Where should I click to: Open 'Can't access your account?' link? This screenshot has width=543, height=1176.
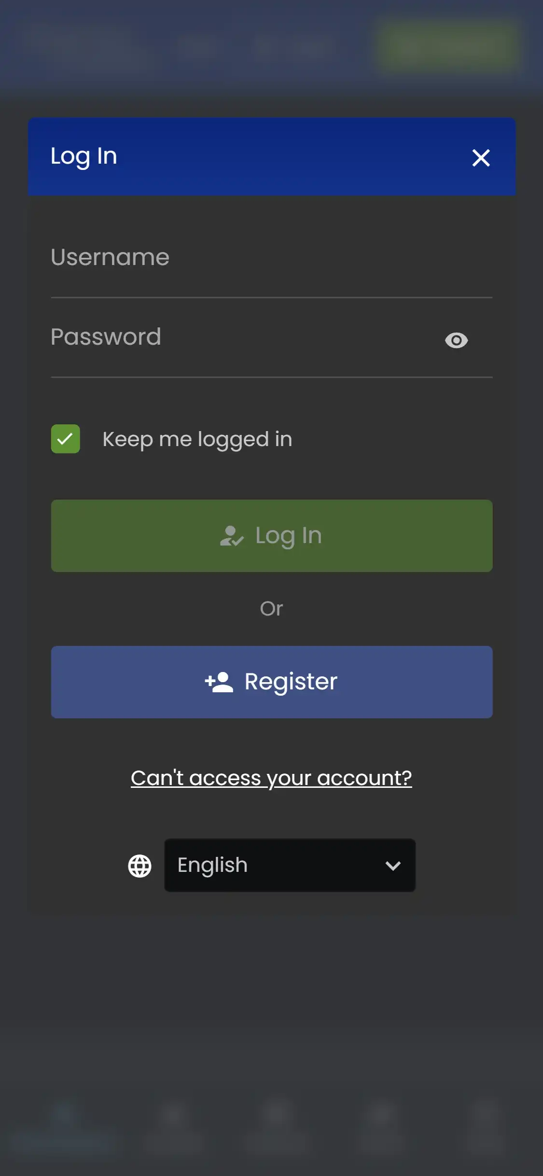[271, 778]
